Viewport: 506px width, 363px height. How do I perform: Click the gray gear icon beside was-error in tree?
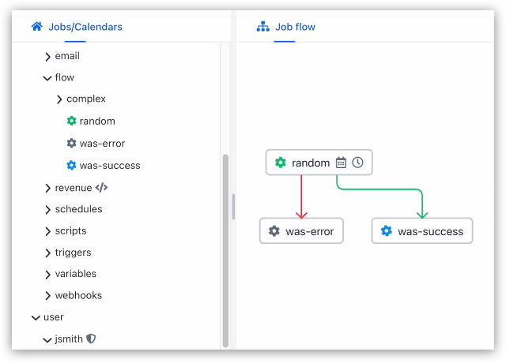point(71,143)
